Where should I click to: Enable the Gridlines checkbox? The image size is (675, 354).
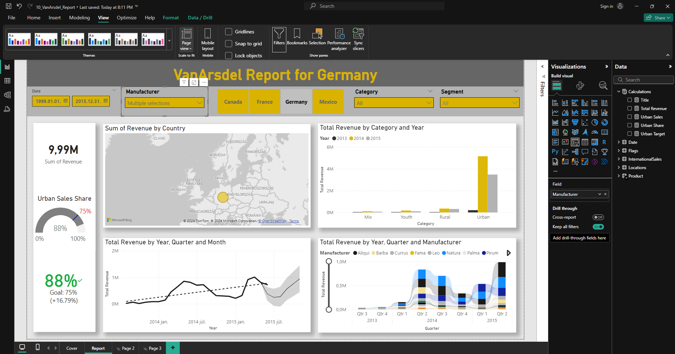[x=229, y=32]
